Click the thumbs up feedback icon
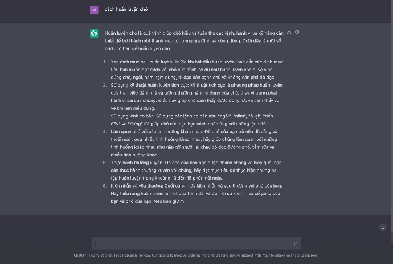 pyautogui.click(x=289, y=33)
